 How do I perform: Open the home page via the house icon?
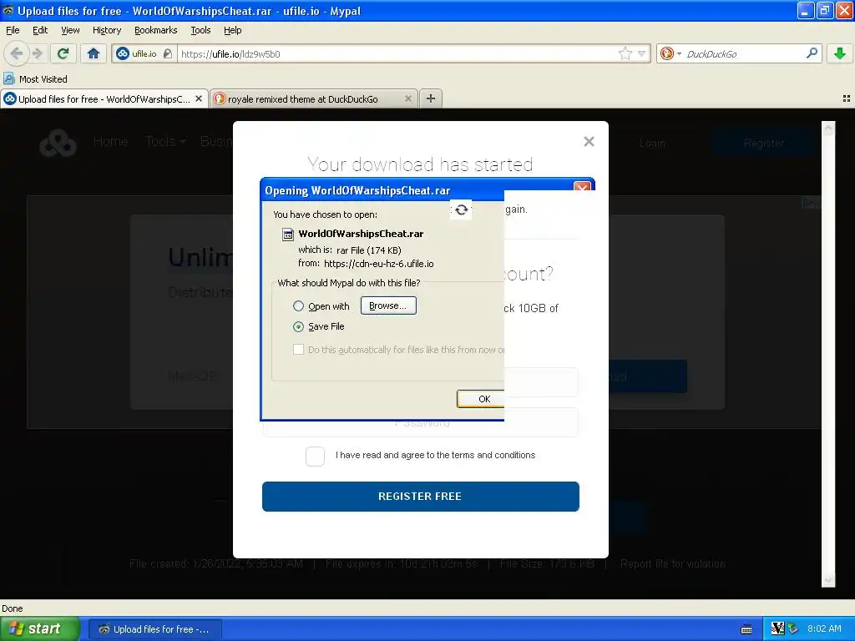[x=94, y=53]
